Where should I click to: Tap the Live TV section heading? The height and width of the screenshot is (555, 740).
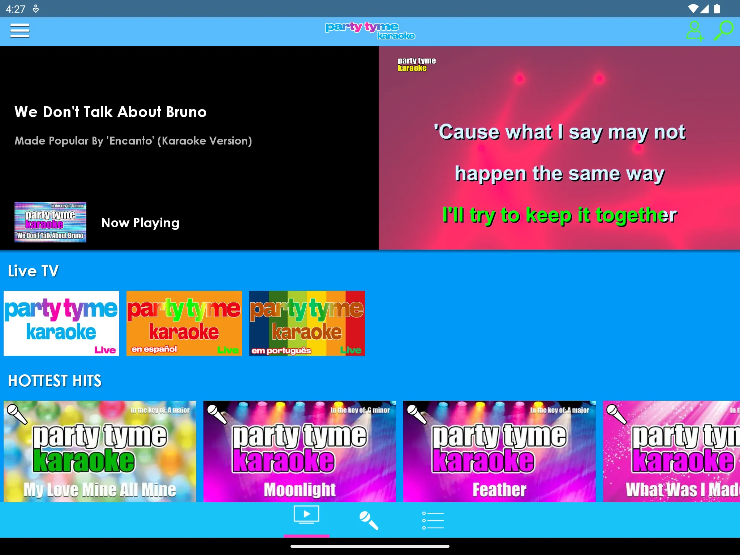pyautogui.click(x=33, y=271)
